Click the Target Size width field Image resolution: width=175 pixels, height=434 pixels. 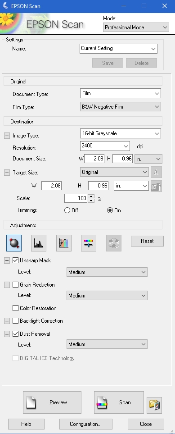pyautogui.click(x=51, y=186)
